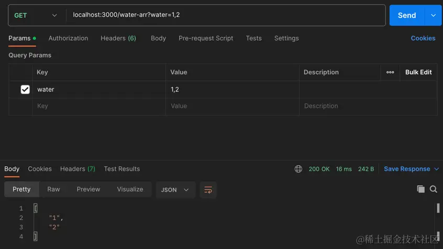Screen dimensions: 443x249
Task: Open the GET method dropdown
Action: coord(36,15)
